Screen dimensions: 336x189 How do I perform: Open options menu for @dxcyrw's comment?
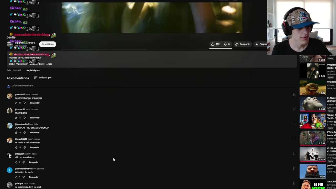coord(294,183)
